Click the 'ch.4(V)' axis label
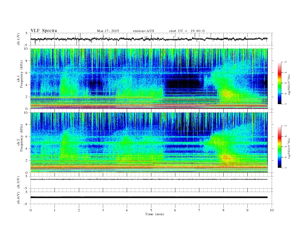Viewport: 306px width, 236px height. (18, 198)
